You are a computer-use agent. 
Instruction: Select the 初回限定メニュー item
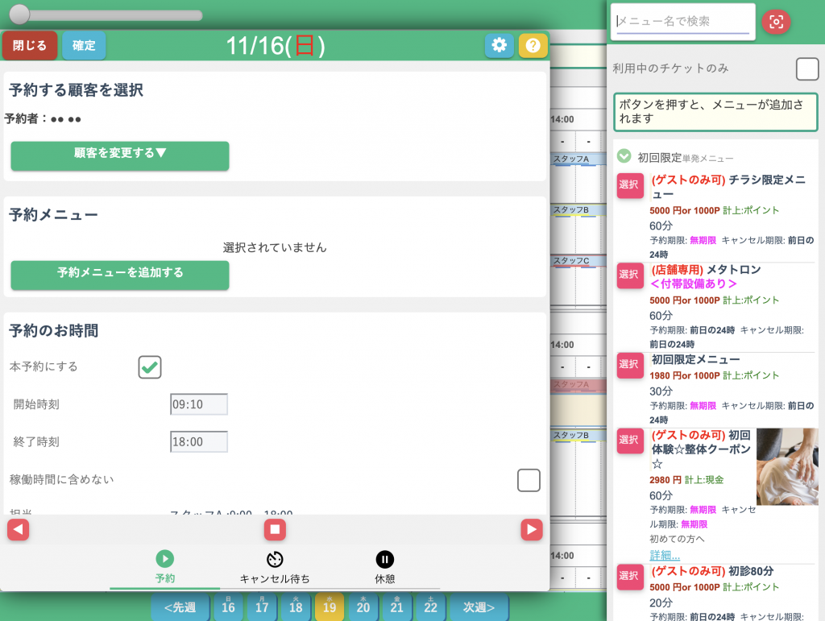630,366
